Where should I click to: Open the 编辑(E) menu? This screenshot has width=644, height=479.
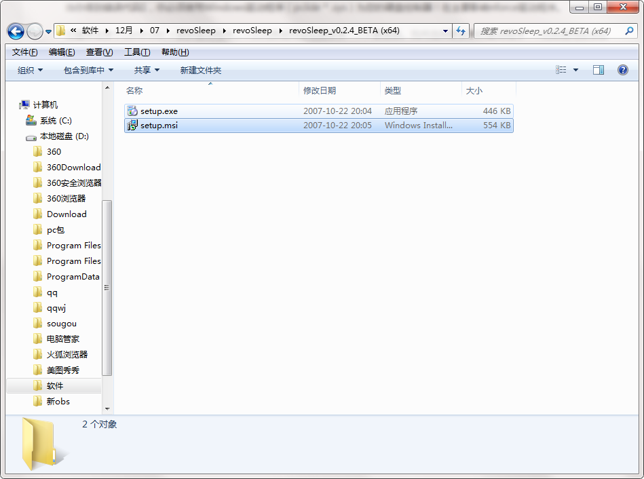(62, 52)
